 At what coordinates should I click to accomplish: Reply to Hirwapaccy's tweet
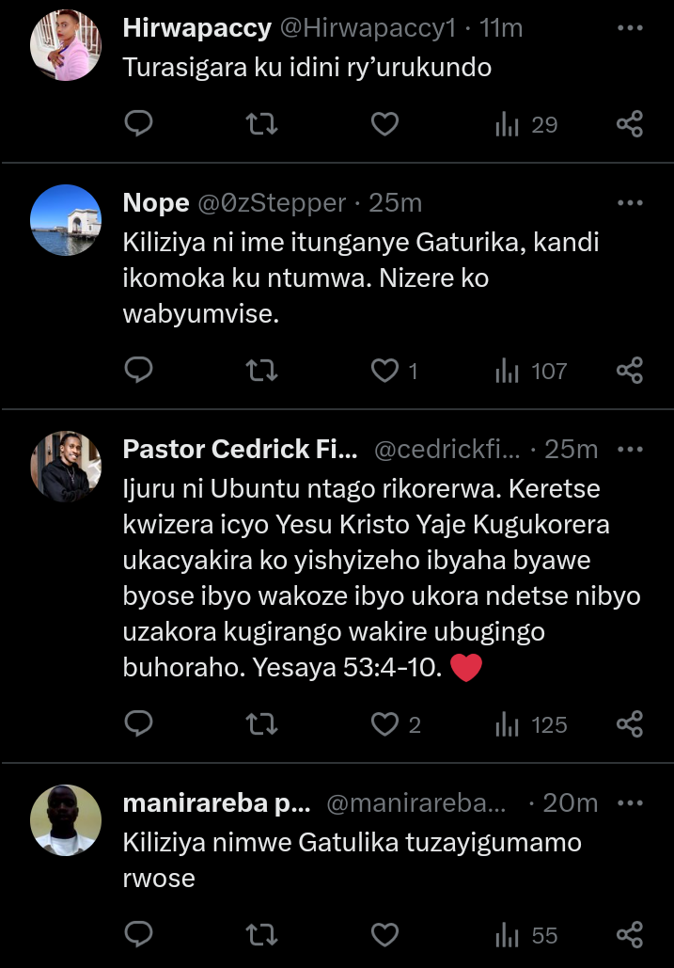tap(139, 123)
